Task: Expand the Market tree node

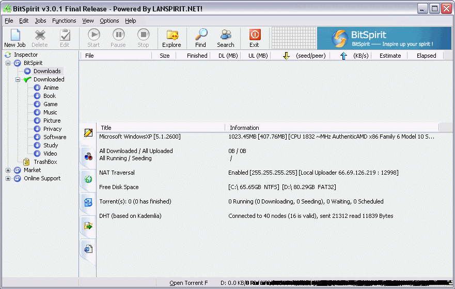Action: (8, 170)
